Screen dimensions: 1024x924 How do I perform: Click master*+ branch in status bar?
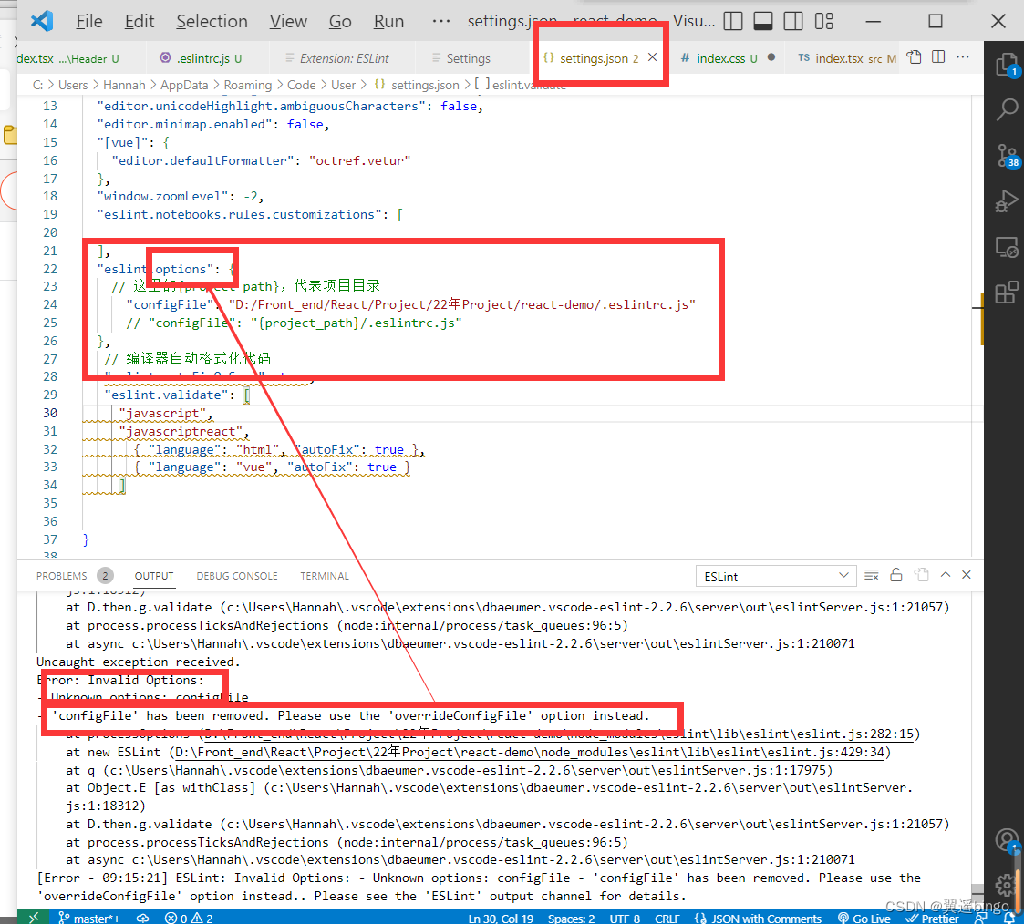[x=89, y=918]
